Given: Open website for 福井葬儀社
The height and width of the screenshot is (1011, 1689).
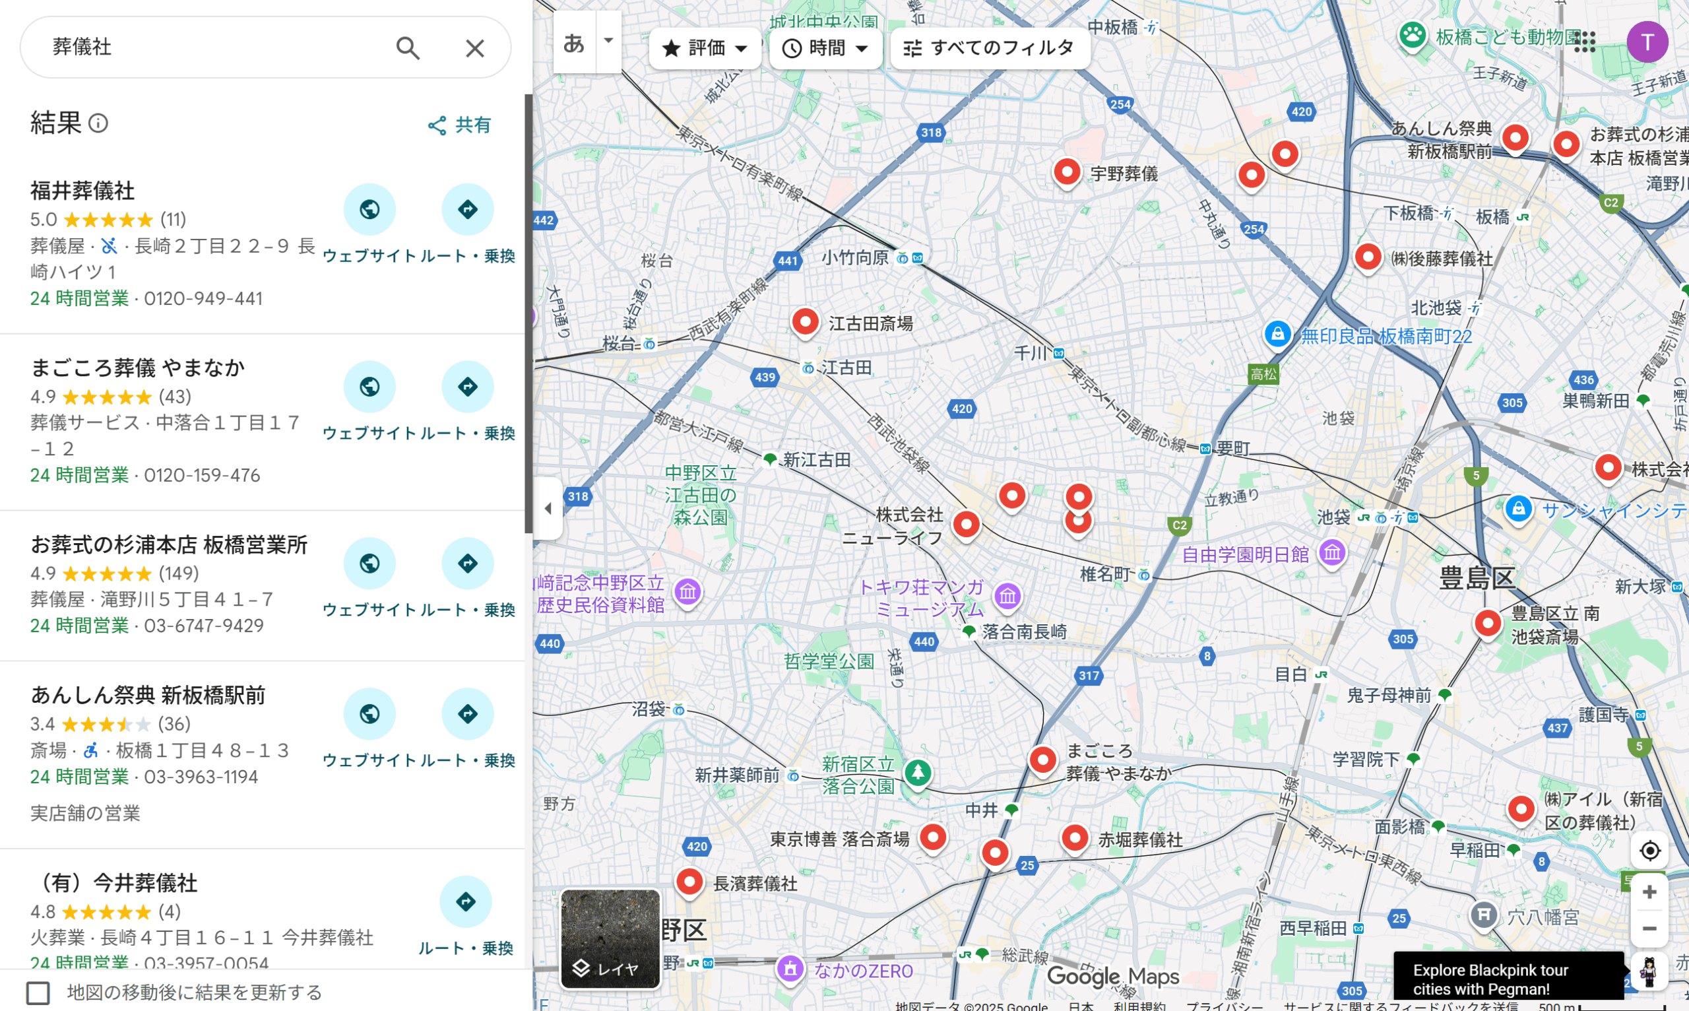Looking at the screenshot, I should click(369, 210).
